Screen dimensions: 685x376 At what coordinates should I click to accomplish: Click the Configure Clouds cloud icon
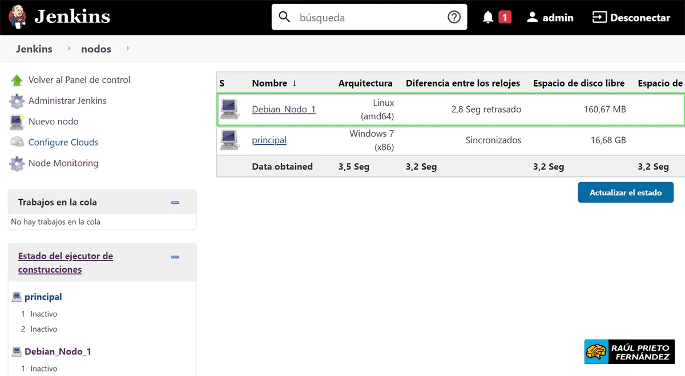point(17,143)
